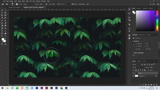Toggle lock image pixels brush icon

(x=138, y=70)
